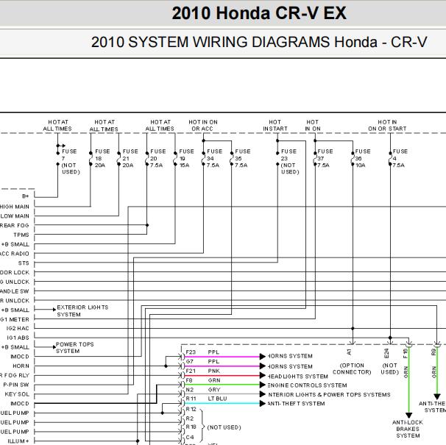
Task: Select connector pin 'F8'
Action: click(x=189, y=380)
